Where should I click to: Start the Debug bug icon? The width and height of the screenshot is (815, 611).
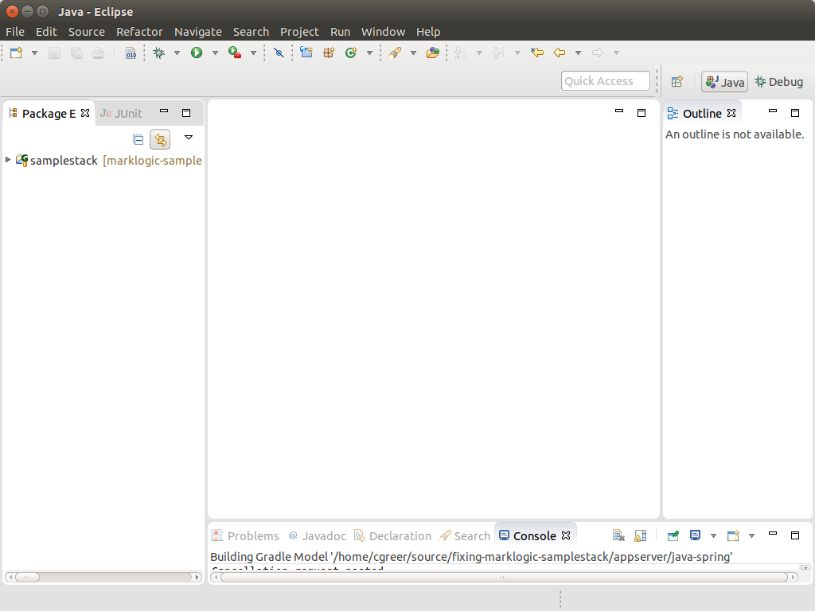[159, 53]
